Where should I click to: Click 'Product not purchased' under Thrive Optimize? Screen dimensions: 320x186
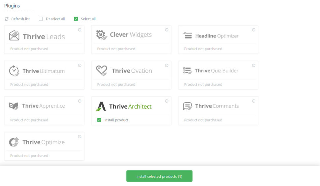pyautogui.click(x=29, y=156)
